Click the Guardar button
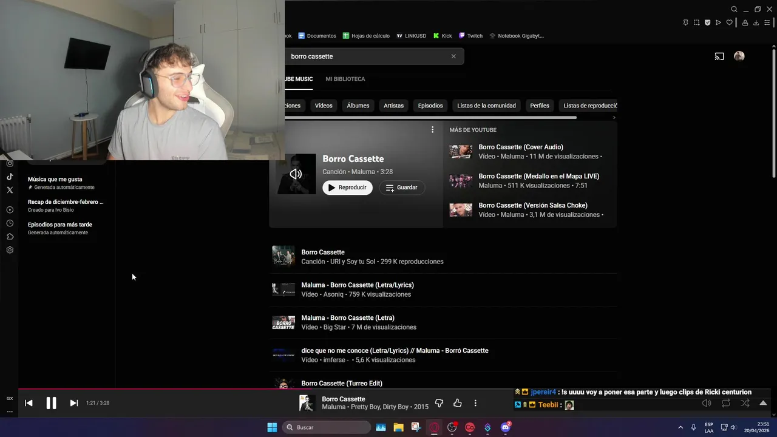The height and width of the screenshot is (437, 777). pos(402,188)
